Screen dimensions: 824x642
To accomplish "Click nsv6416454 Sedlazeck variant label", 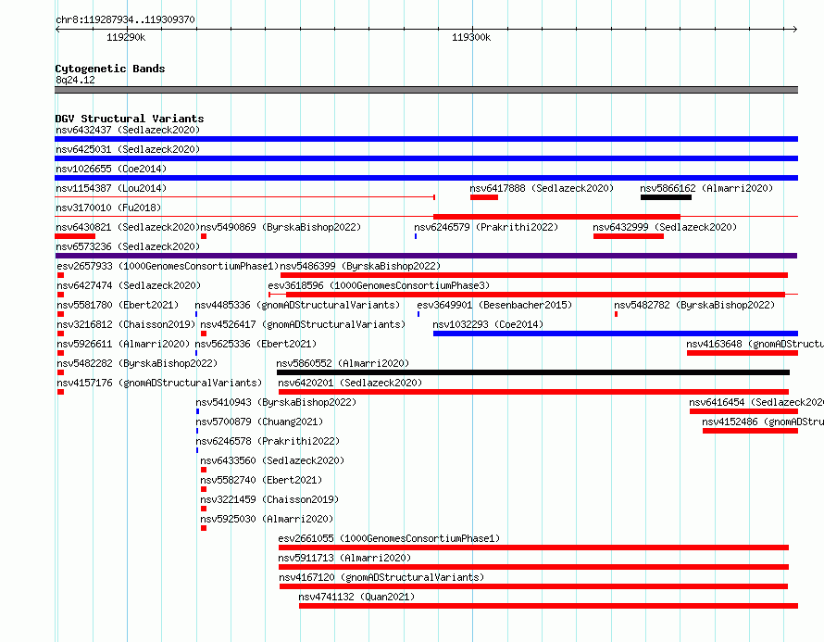I will 756,402.
